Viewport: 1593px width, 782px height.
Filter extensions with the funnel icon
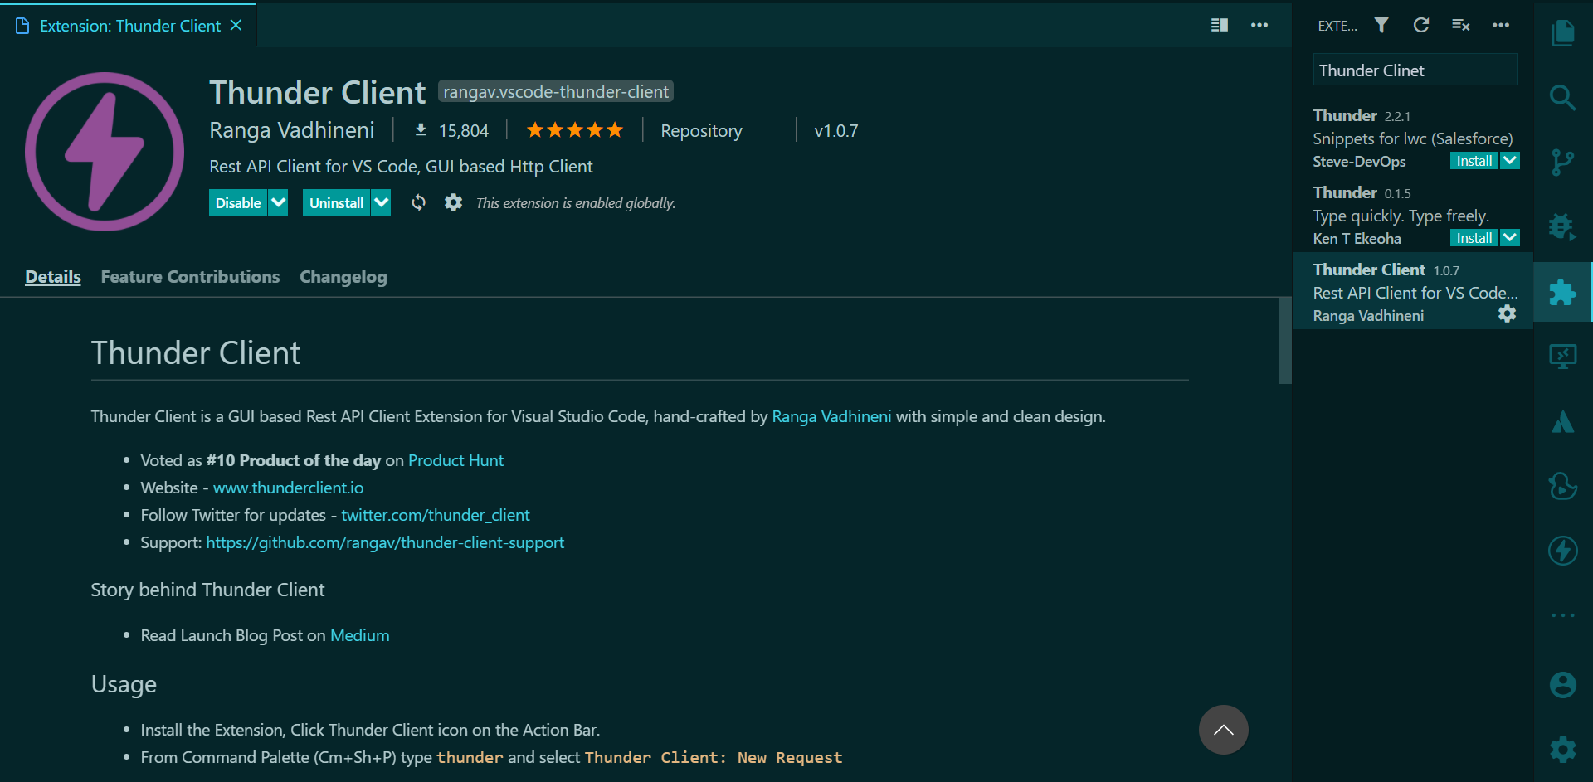(x=1381, y=25)
